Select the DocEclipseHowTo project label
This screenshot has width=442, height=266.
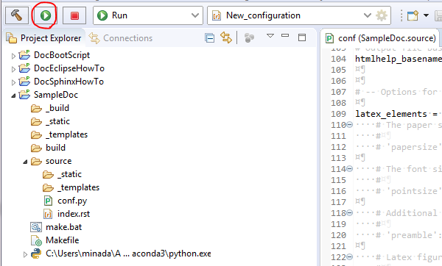pos(69,68)
